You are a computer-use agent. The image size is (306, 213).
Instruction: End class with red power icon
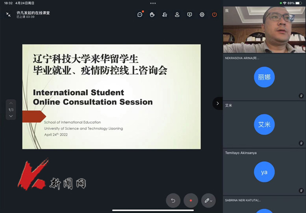215,15
